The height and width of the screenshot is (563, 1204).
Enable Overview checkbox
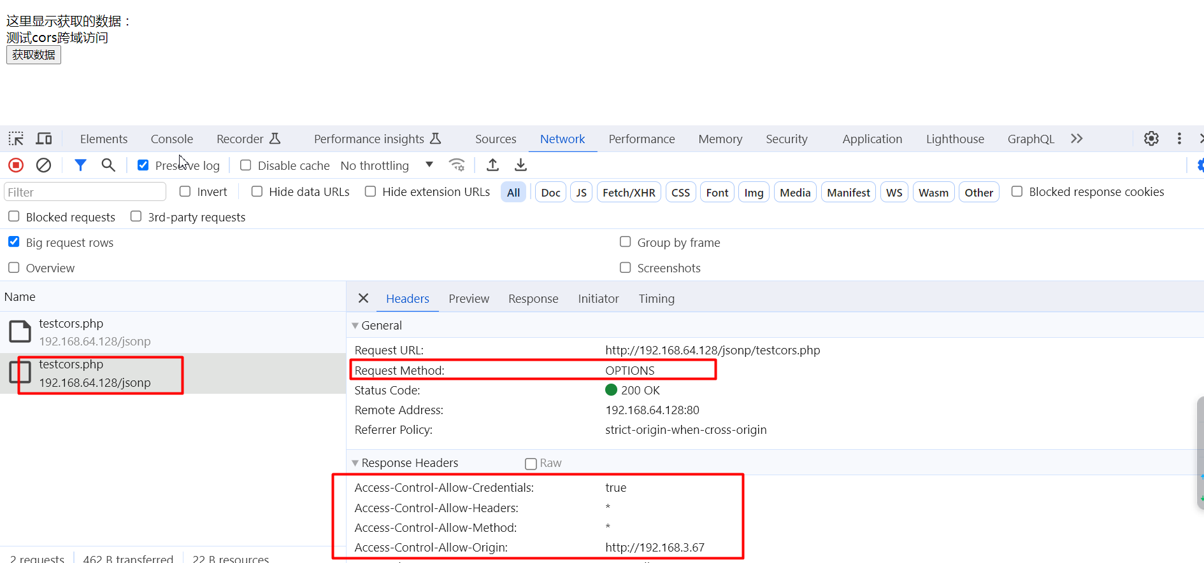point(14,268)
